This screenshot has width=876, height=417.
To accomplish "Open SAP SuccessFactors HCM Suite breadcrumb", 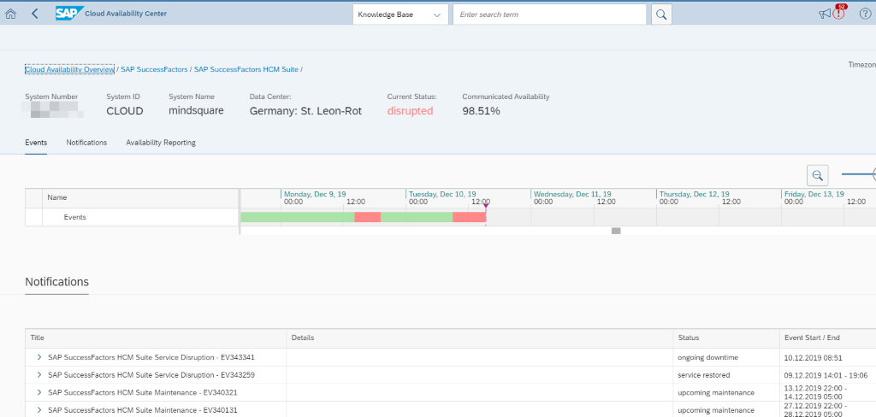I will [246, 70].
